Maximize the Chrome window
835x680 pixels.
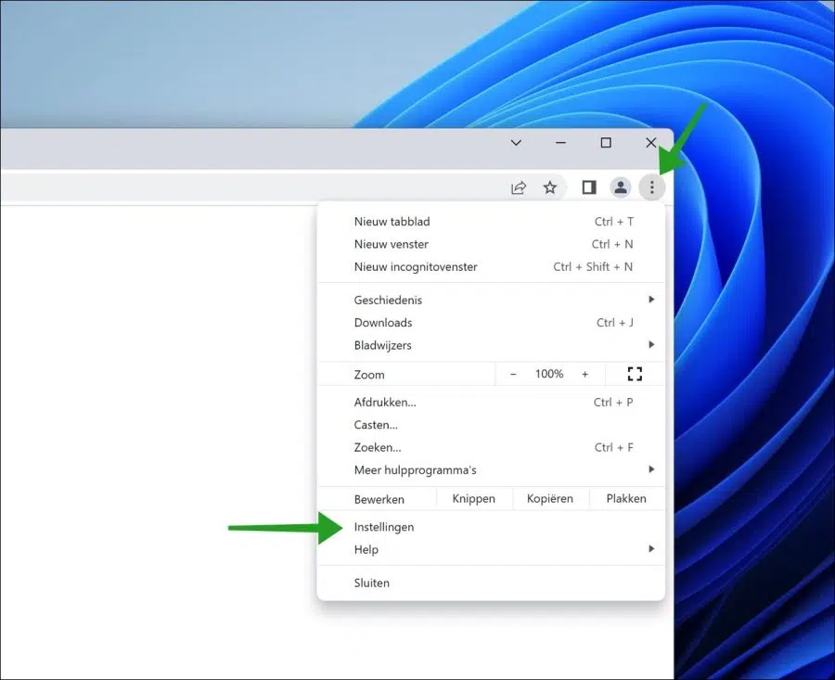pos(606,143)
